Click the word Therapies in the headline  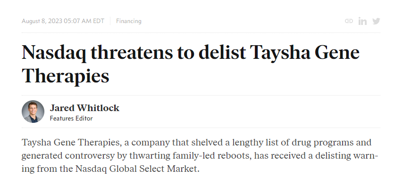tap(65, 76)
